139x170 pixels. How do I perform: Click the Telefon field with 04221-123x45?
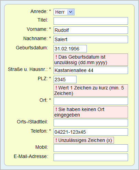point(91,132)
